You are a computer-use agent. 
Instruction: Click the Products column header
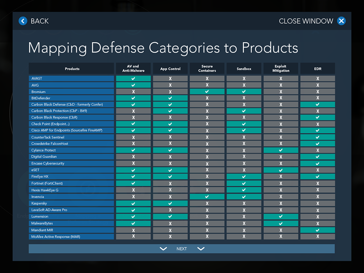tap(71, 69)
